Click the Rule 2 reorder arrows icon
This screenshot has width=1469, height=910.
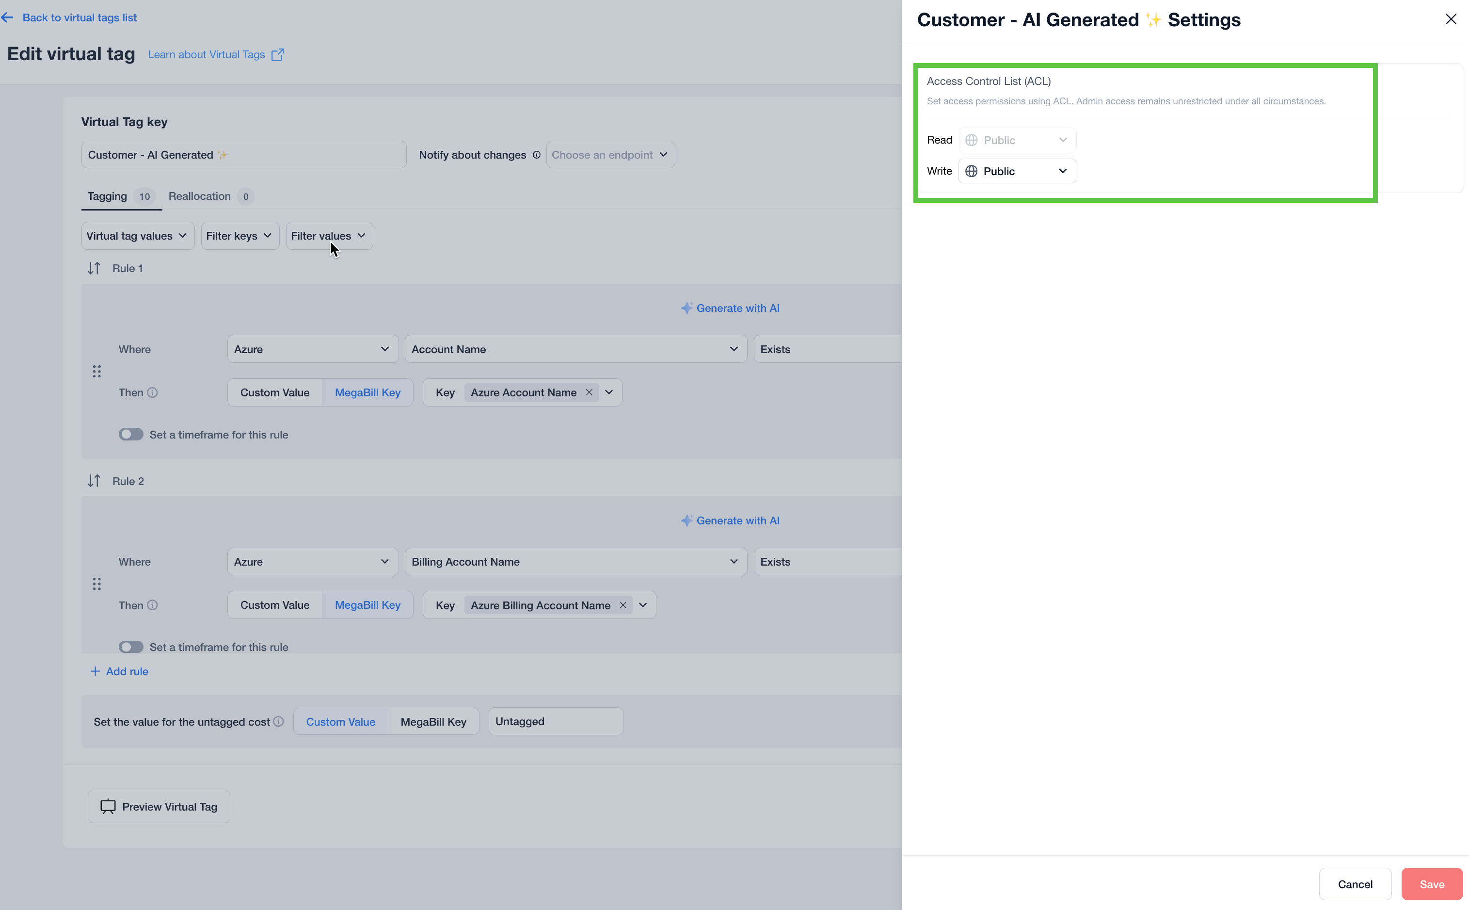[x=94, y=481]
